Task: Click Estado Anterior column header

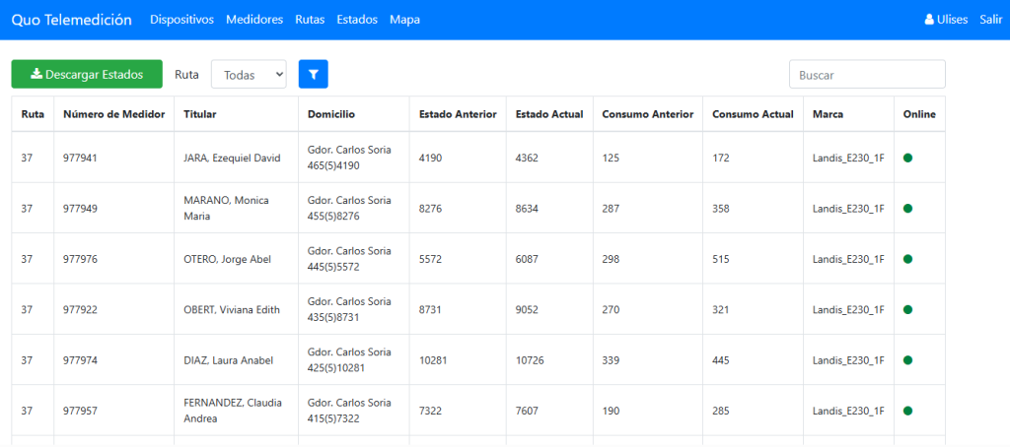Action: 458,114
